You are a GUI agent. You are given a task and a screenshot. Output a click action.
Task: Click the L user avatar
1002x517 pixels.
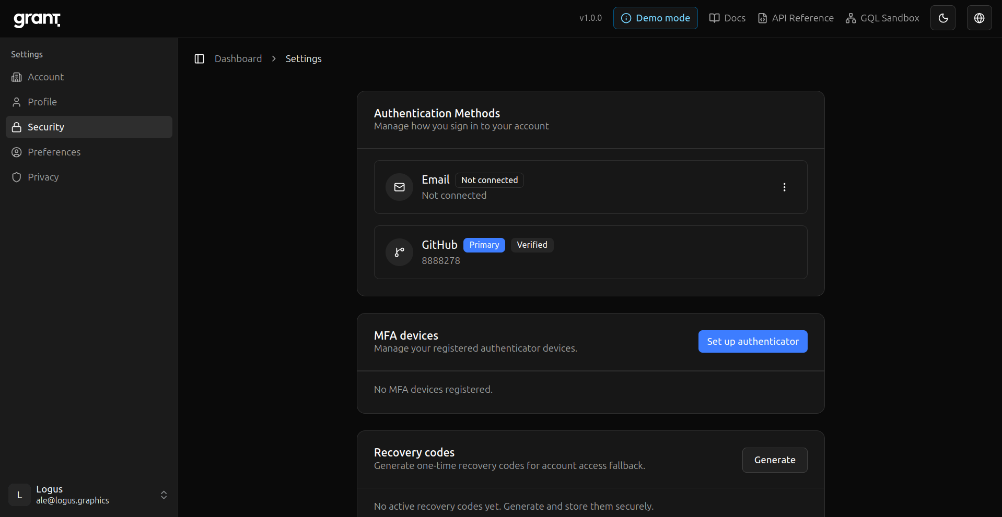coord(19,495)
